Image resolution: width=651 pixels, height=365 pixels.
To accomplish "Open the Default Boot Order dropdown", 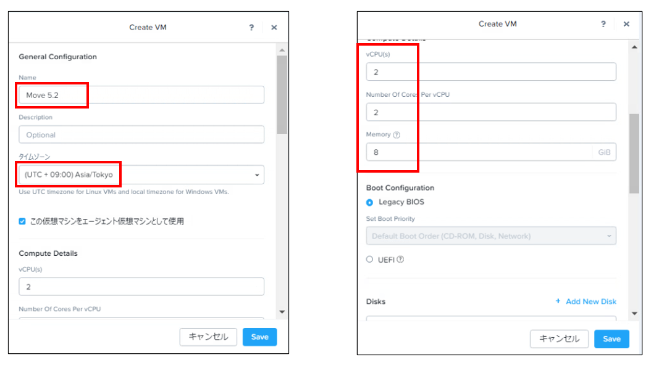I will [x=491, y=236].
